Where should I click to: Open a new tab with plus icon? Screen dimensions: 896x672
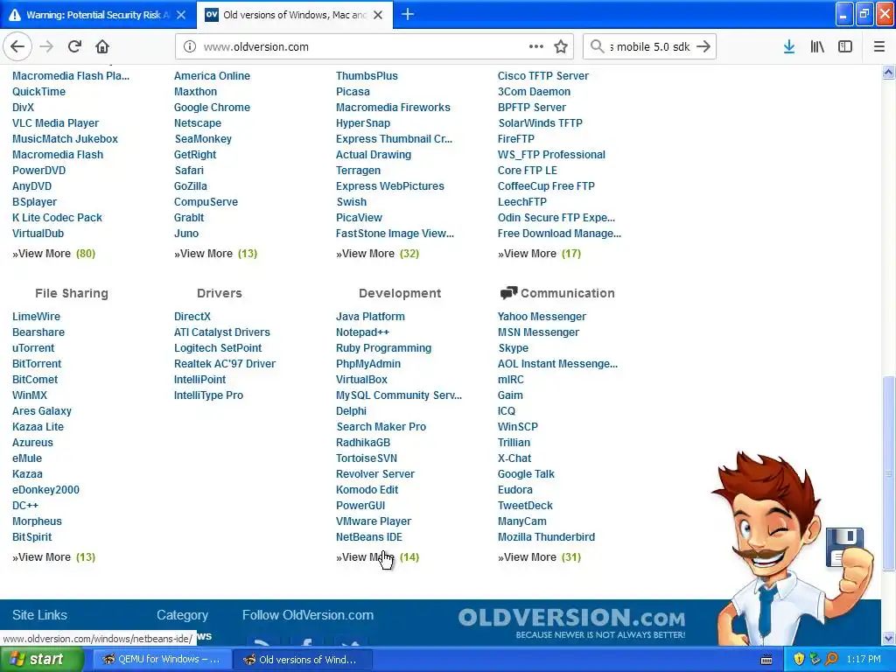(x=408, y=15)
